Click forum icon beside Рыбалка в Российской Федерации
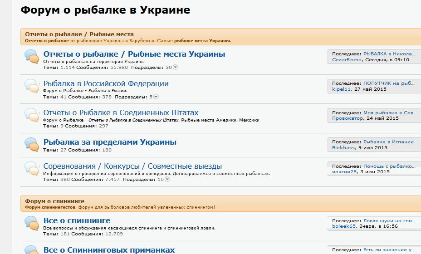The image size is (421, 254). [31, 85]
